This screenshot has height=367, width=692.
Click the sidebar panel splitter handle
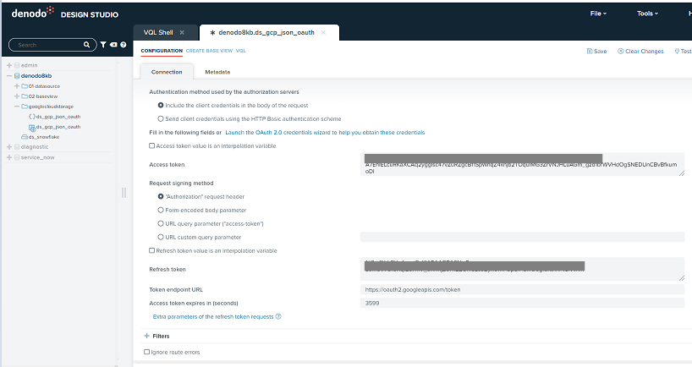(124, 192)
